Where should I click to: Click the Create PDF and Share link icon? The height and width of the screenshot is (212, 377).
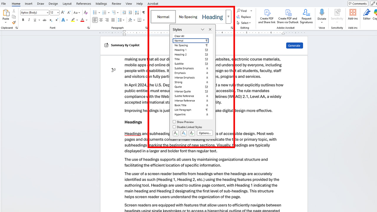coord(267,13)
